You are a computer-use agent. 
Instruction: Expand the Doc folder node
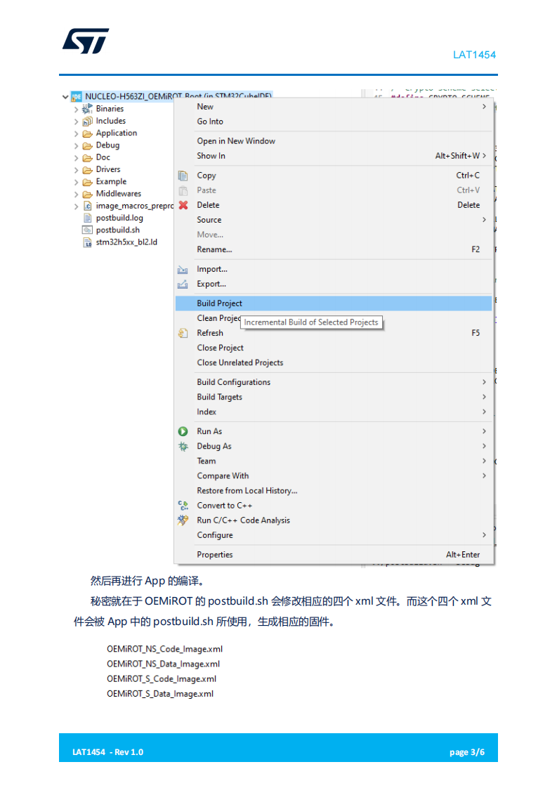pyautogui.click(x=76, y=158)
